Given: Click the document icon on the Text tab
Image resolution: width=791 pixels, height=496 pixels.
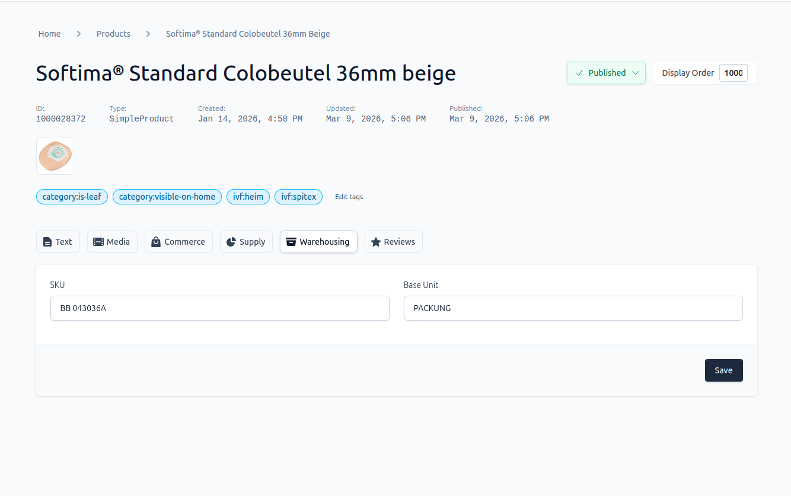Looking at the screenshot, I should pos(47,242).
